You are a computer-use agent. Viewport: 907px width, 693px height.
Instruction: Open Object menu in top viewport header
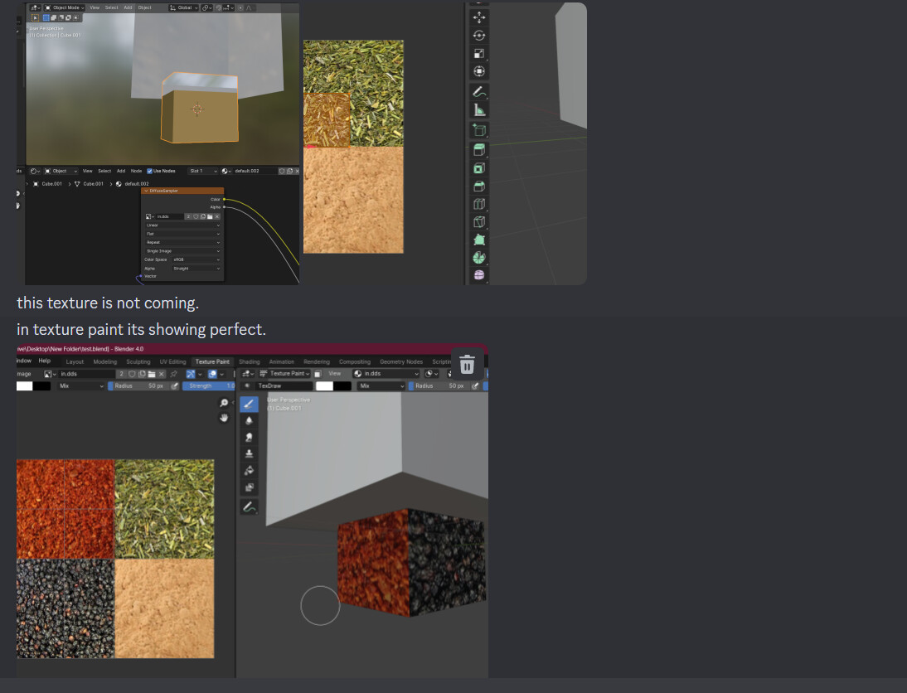pos(144,8)
